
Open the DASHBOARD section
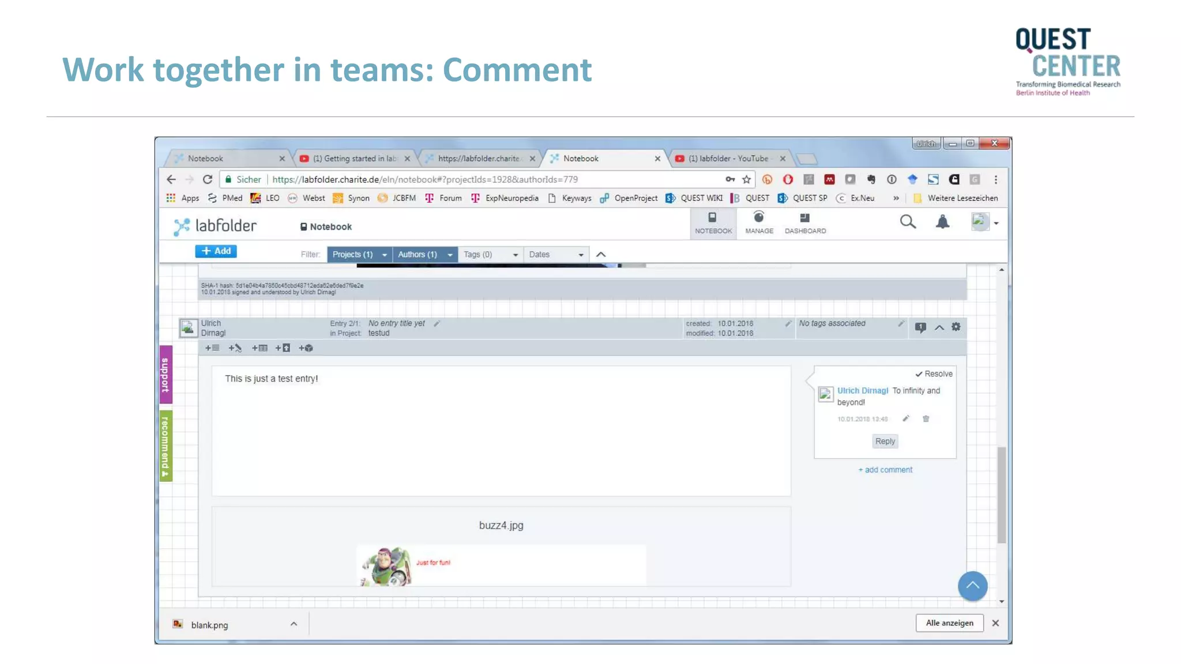pyautogui.click(x=805, y=223)
